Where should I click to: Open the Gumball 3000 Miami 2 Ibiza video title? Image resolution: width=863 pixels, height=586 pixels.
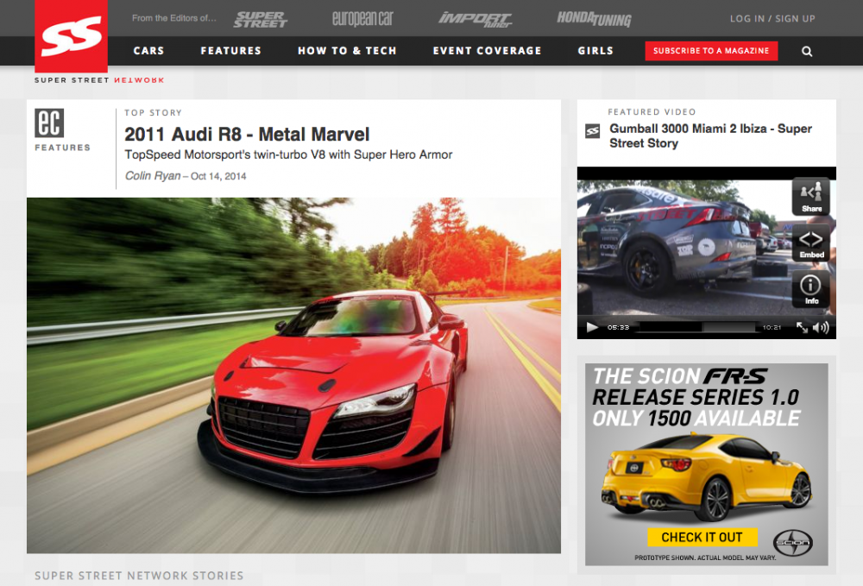click(x=710, y=135)
